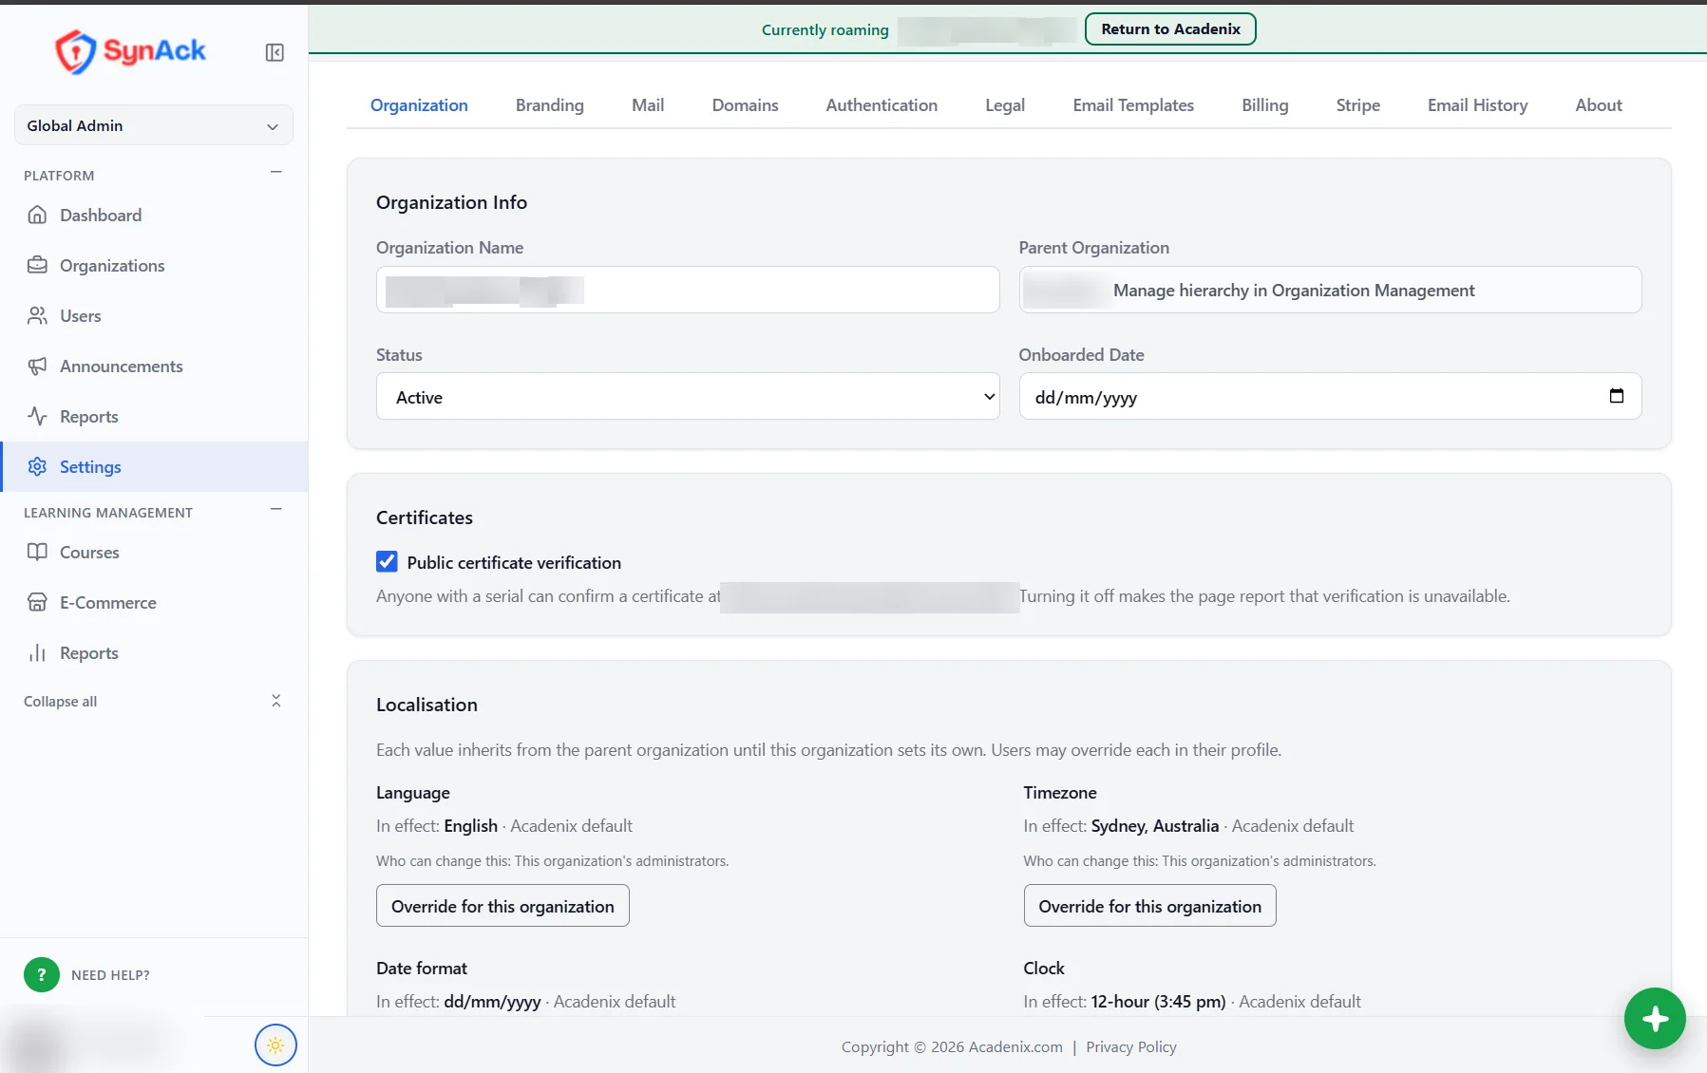View the Email History tab
This screenshot has width=1707, height=1073.
point(1478,105)
